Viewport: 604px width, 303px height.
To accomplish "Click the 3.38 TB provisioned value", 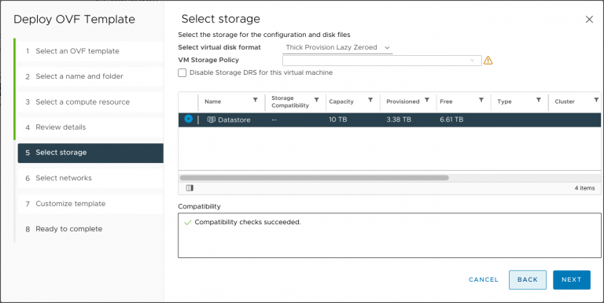I will click(x=398, y=120).
